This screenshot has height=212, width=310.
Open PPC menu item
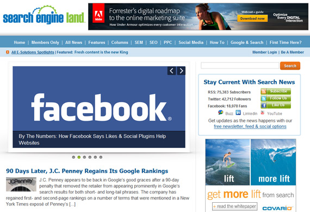pyautogui.click(x=168, y=42)
